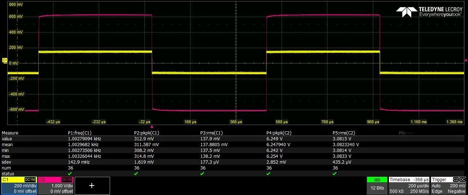The height and width of the screenshot is (195, 468).
Task: Click the 800 mV vertical axis label
Action: point(16,5)
